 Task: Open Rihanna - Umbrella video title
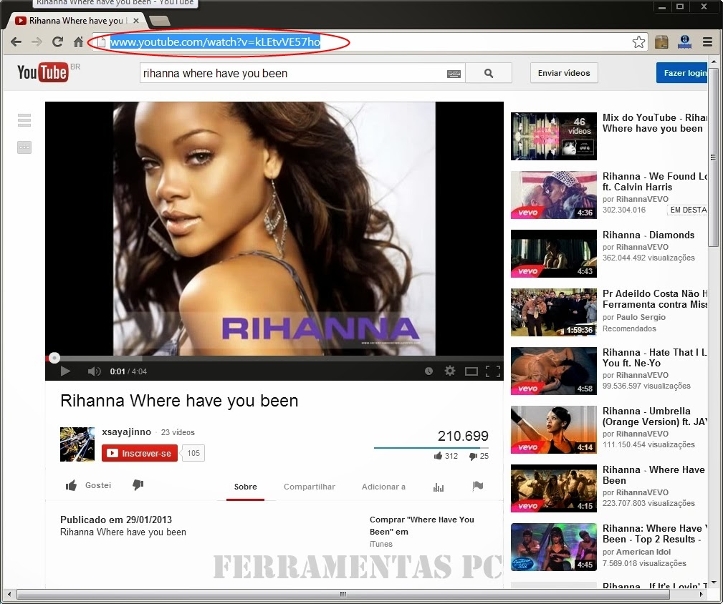click(x=655, y=417)
